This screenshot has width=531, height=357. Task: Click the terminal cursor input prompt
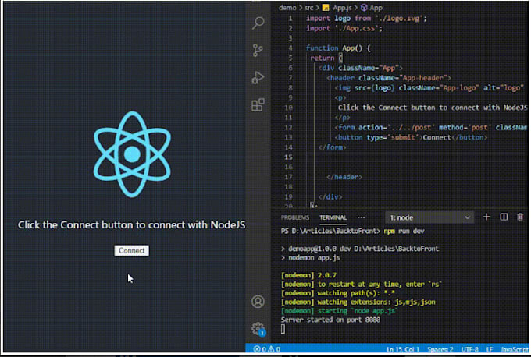point(283,329)
